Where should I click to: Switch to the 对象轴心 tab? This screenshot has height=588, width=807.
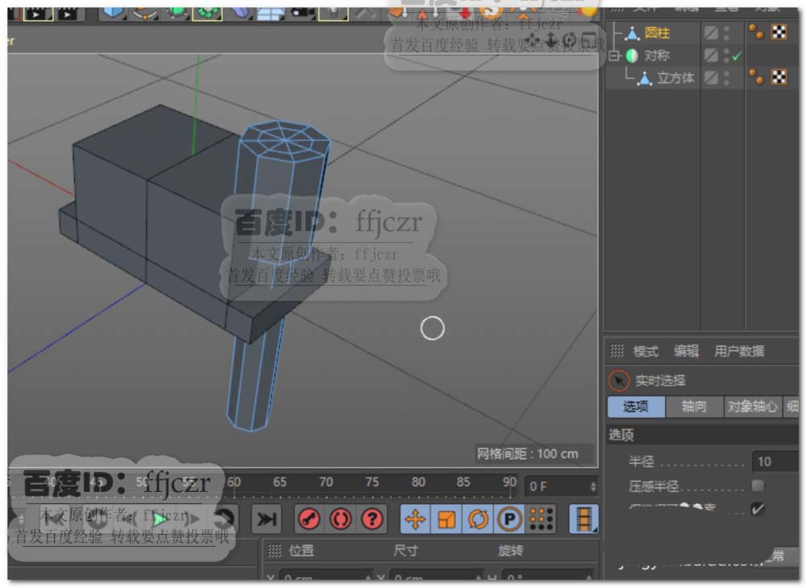point(752,407)
